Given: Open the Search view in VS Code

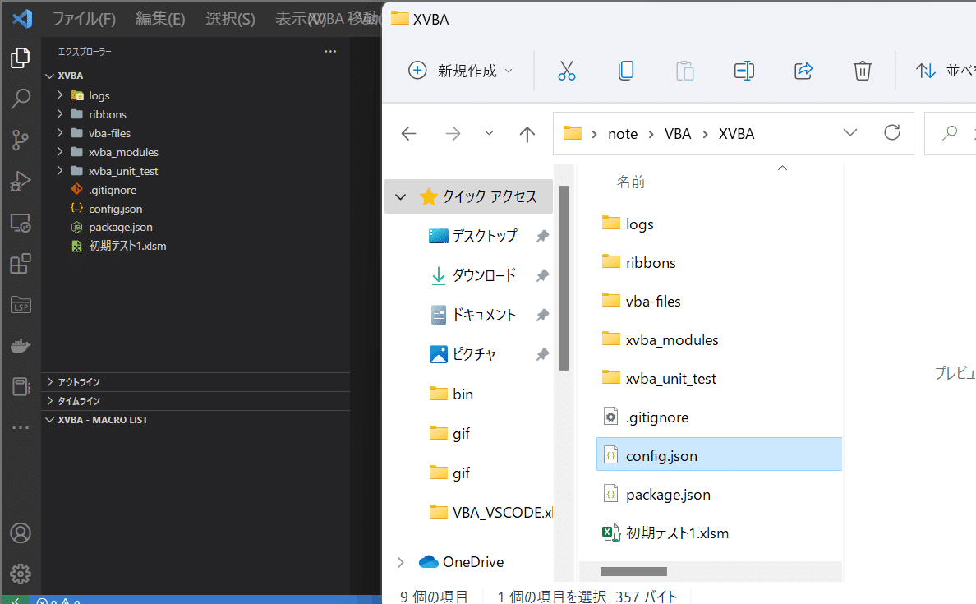Looking at the screenshot, I should coord(21,99).
